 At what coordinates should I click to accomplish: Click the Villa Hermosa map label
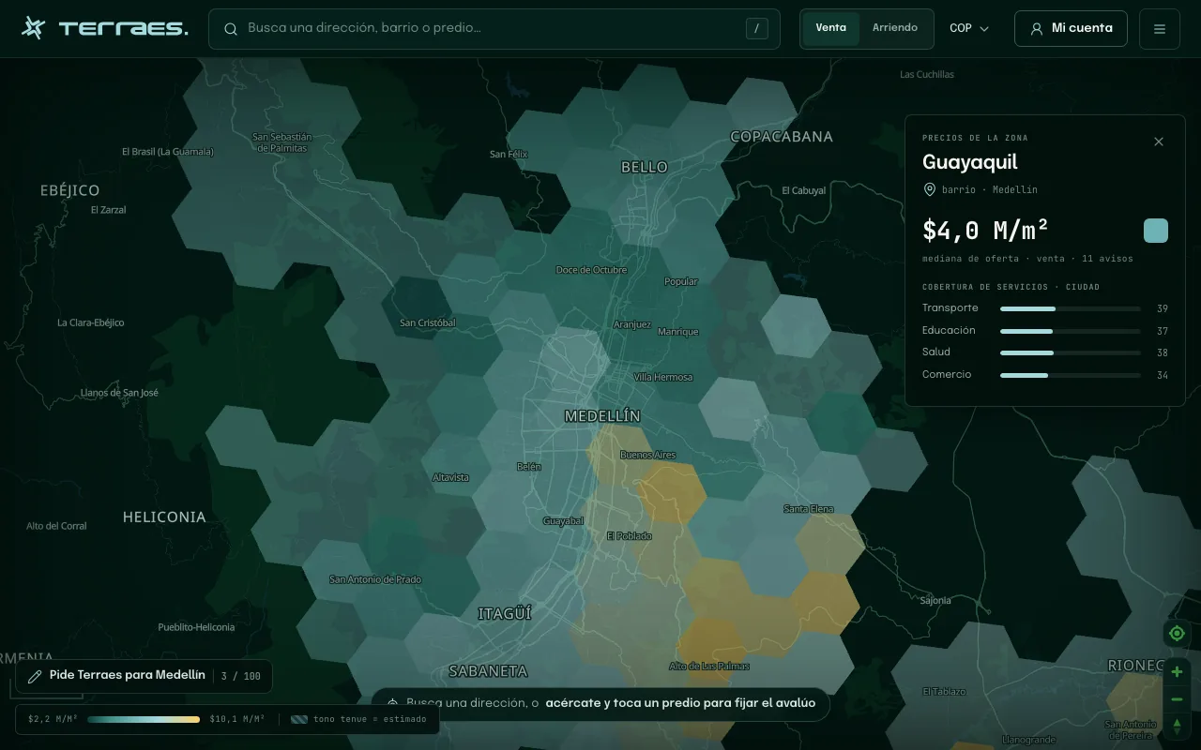[x=663, y=377]
